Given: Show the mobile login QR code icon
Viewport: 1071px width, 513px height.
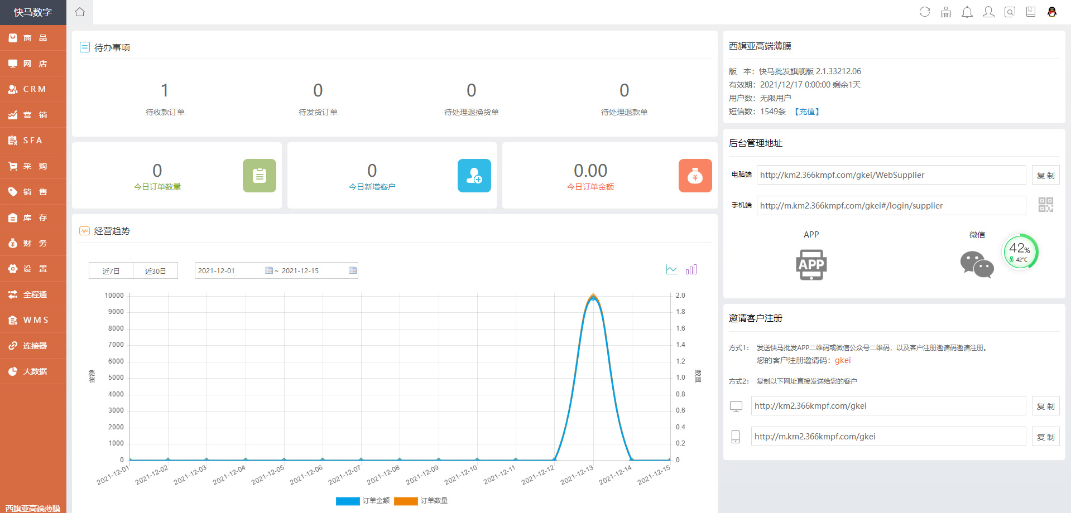Looking at the screenshot, I should point(1045,205).
